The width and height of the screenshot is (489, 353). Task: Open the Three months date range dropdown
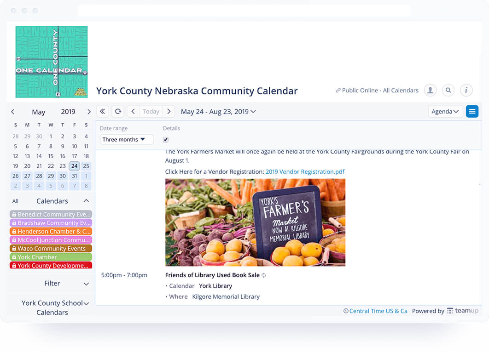127,139
